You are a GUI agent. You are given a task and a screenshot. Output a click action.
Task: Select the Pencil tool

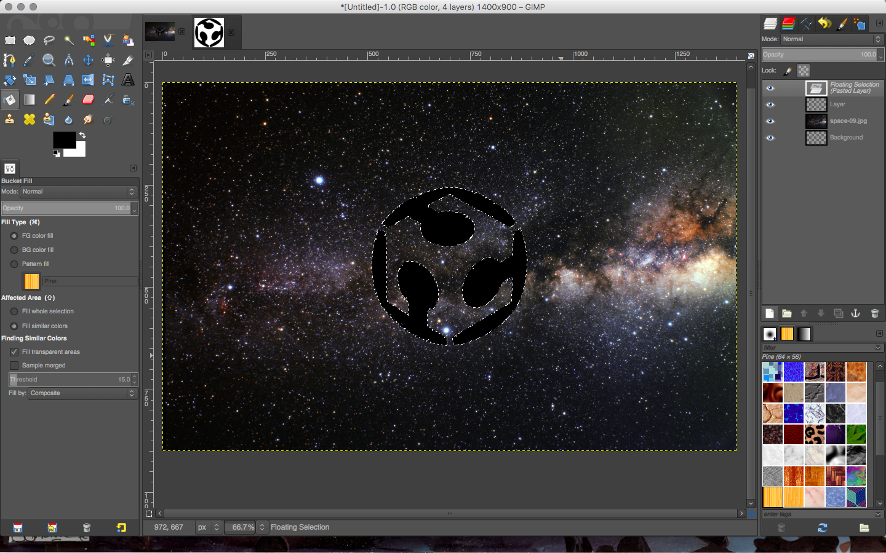coord(49,100)
